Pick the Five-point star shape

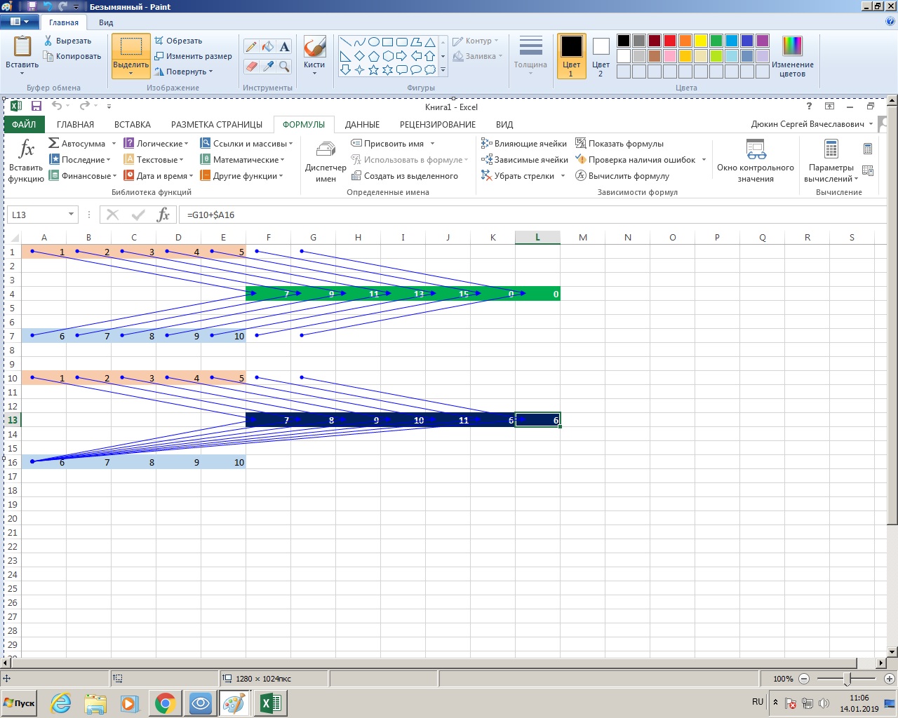[373, 70]
